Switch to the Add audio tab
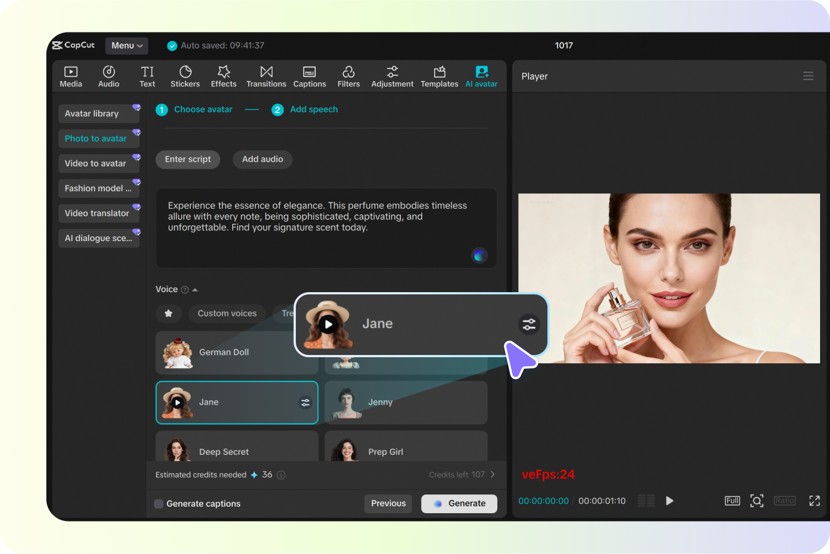 262,159
